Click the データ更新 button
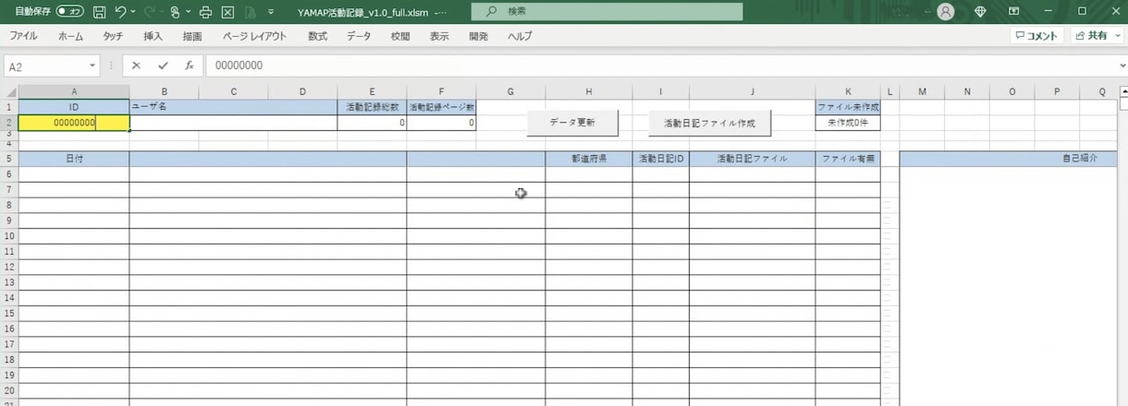This screenshot has height=406, width=1128. tap(572, 123)
